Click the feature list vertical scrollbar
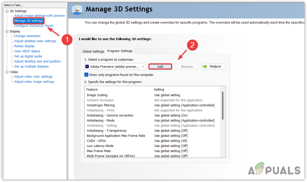This screenshot has height=182, width=307. 223,106
